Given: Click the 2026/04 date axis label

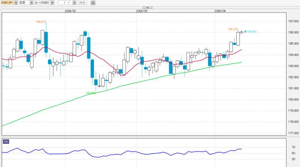Looking at the screenshot, I should [220, 11].
